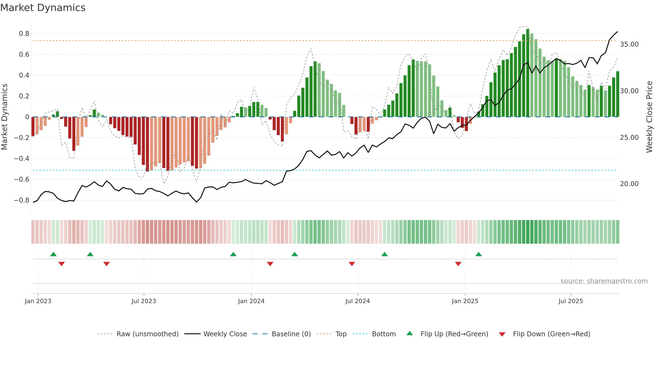Click the '0.4' left axis tick label
Image resolution: width=657 pixels, height=370 pixels.
click(24, 75)
